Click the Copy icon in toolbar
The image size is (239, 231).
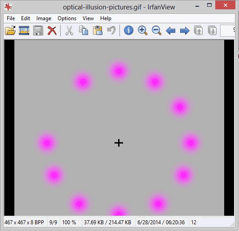(x=84, y=31)
